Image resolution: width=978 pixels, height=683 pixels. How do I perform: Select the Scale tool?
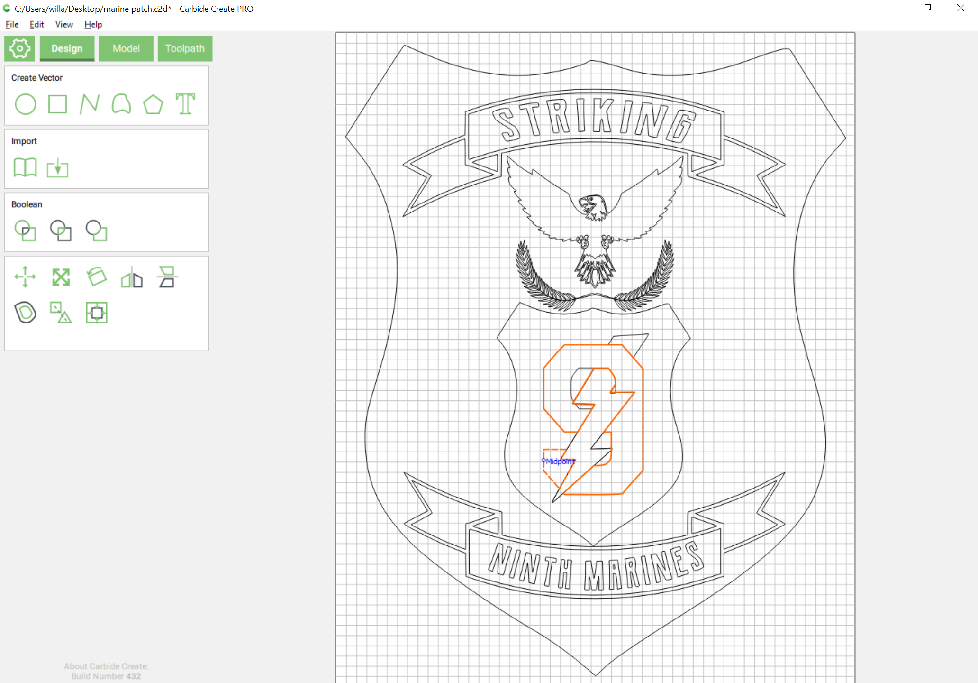point(61,277)
